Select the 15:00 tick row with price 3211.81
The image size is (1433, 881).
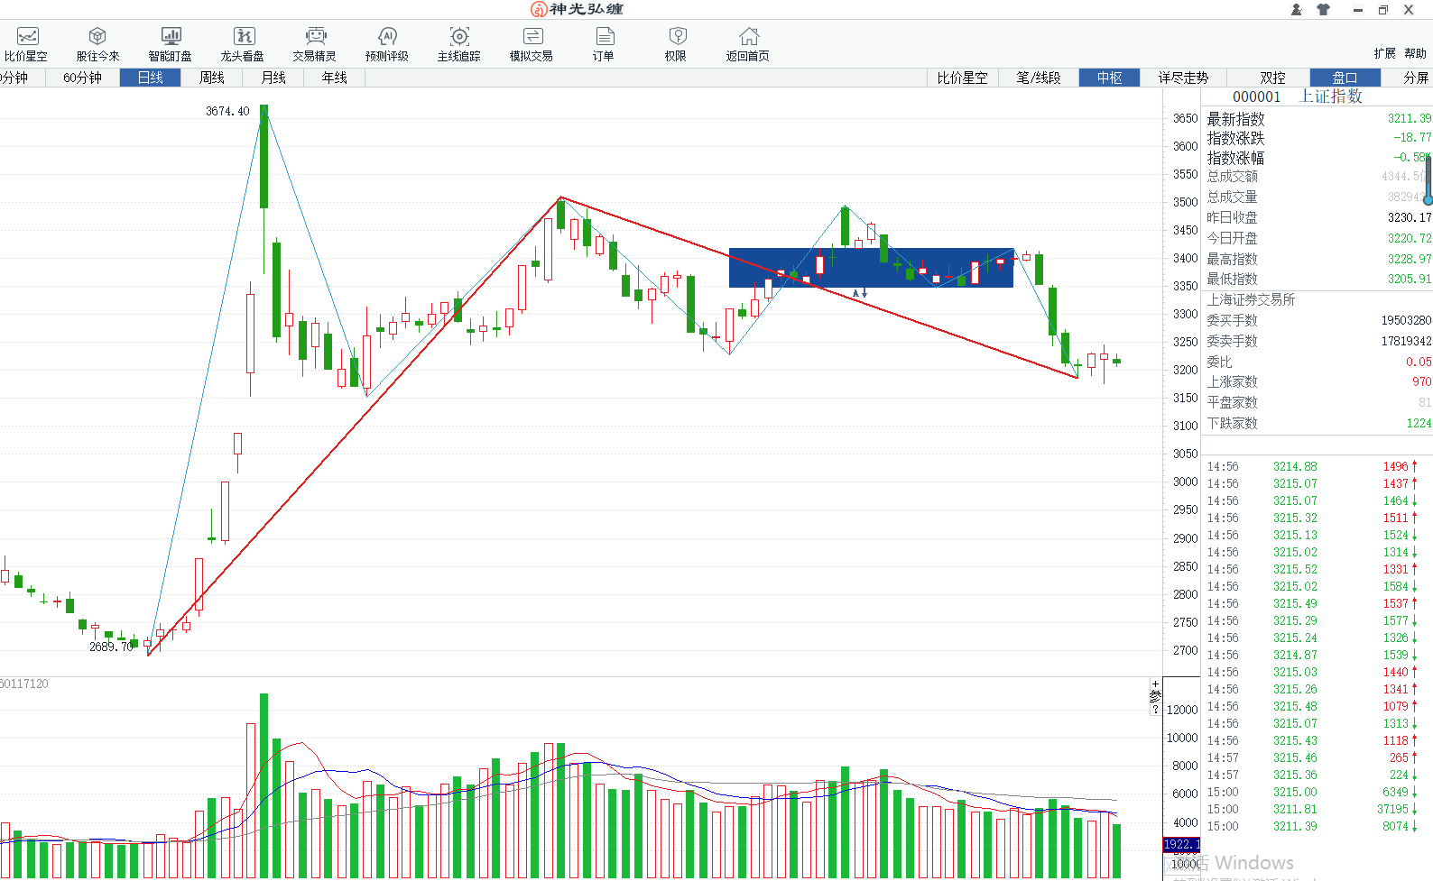tap(1317, 809)
